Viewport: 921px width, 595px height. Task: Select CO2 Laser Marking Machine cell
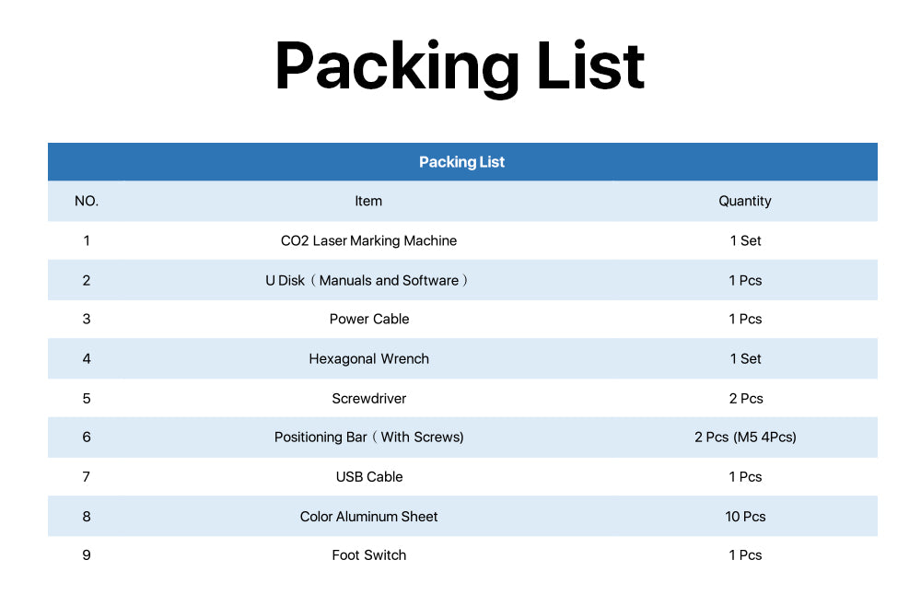click(x=368, y=240)
